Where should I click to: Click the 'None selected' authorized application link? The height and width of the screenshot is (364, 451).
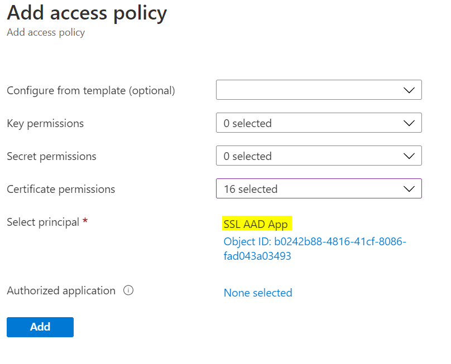(258, 293)
